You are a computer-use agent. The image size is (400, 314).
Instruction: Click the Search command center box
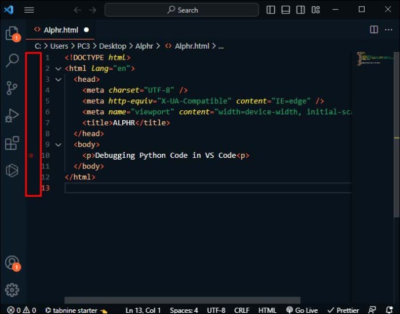pos(181,10)
